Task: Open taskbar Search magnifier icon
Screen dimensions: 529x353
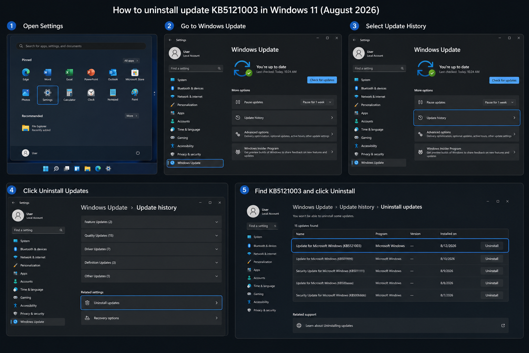Action: click(56, 169)
